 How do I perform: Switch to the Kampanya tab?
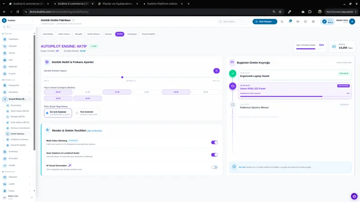(x=132, y=34)
